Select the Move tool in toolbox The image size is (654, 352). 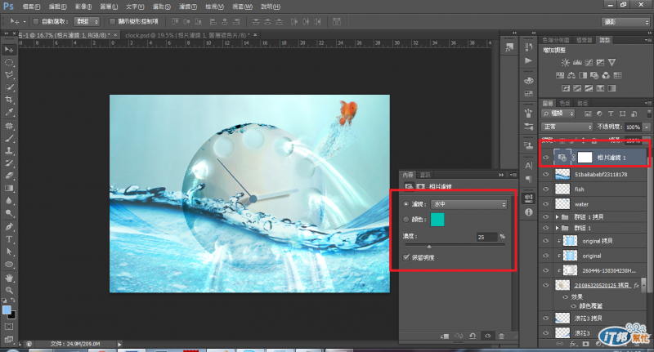(x=9, y=50)
